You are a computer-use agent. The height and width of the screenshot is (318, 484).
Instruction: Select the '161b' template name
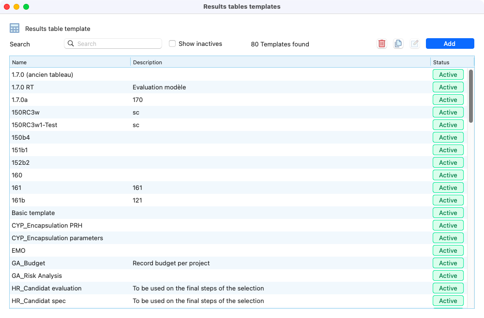pos(18,200)
